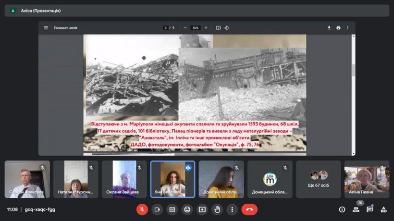This screenshot has width=394, height=221.
Task: Zoom in the presented document
Action: tap(206, 28)
